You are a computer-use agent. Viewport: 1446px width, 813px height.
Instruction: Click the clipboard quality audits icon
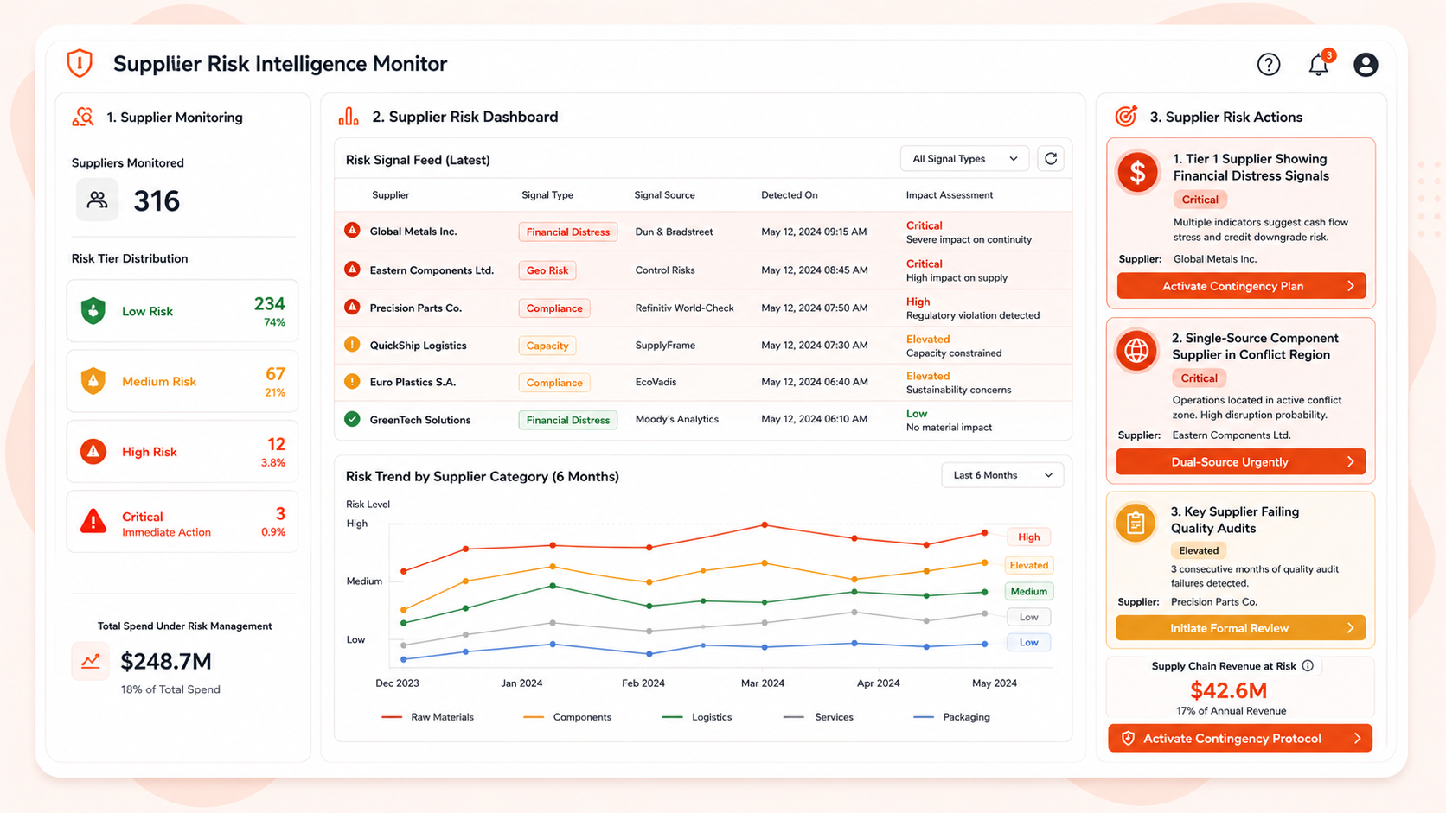coord(1136,524)
